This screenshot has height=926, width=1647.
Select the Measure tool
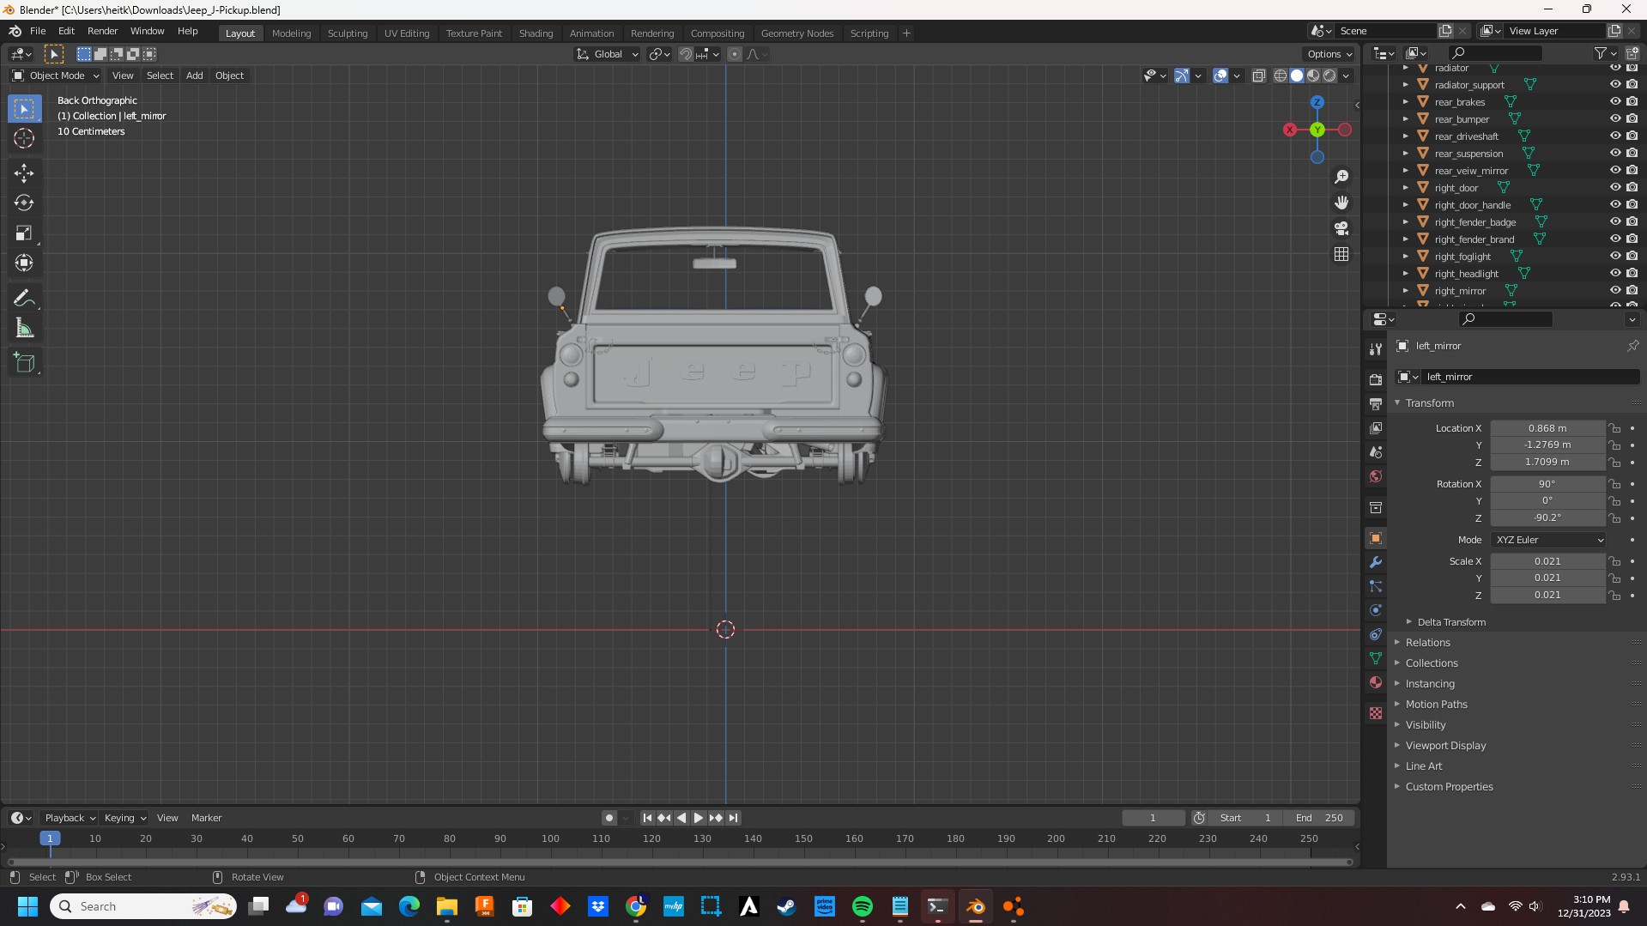24,329
